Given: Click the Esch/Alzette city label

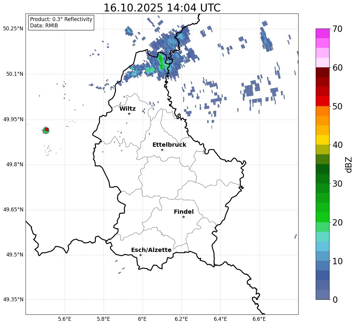Looking at the screenshot, I should 151,250.
